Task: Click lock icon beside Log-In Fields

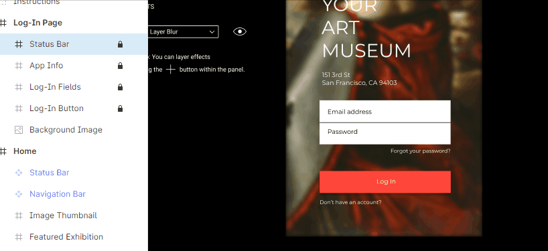Action: coord(120,87)
